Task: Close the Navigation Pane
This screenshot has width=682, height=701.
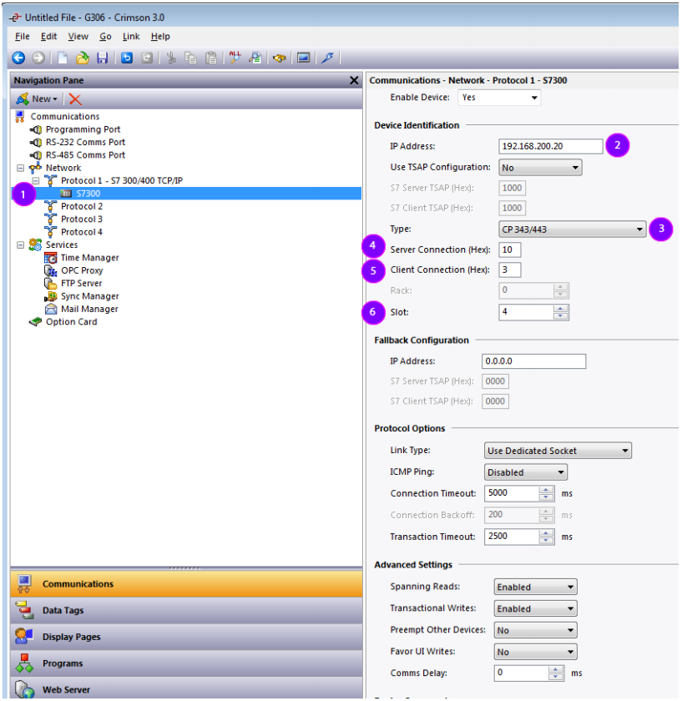Action: pos(354,80)
